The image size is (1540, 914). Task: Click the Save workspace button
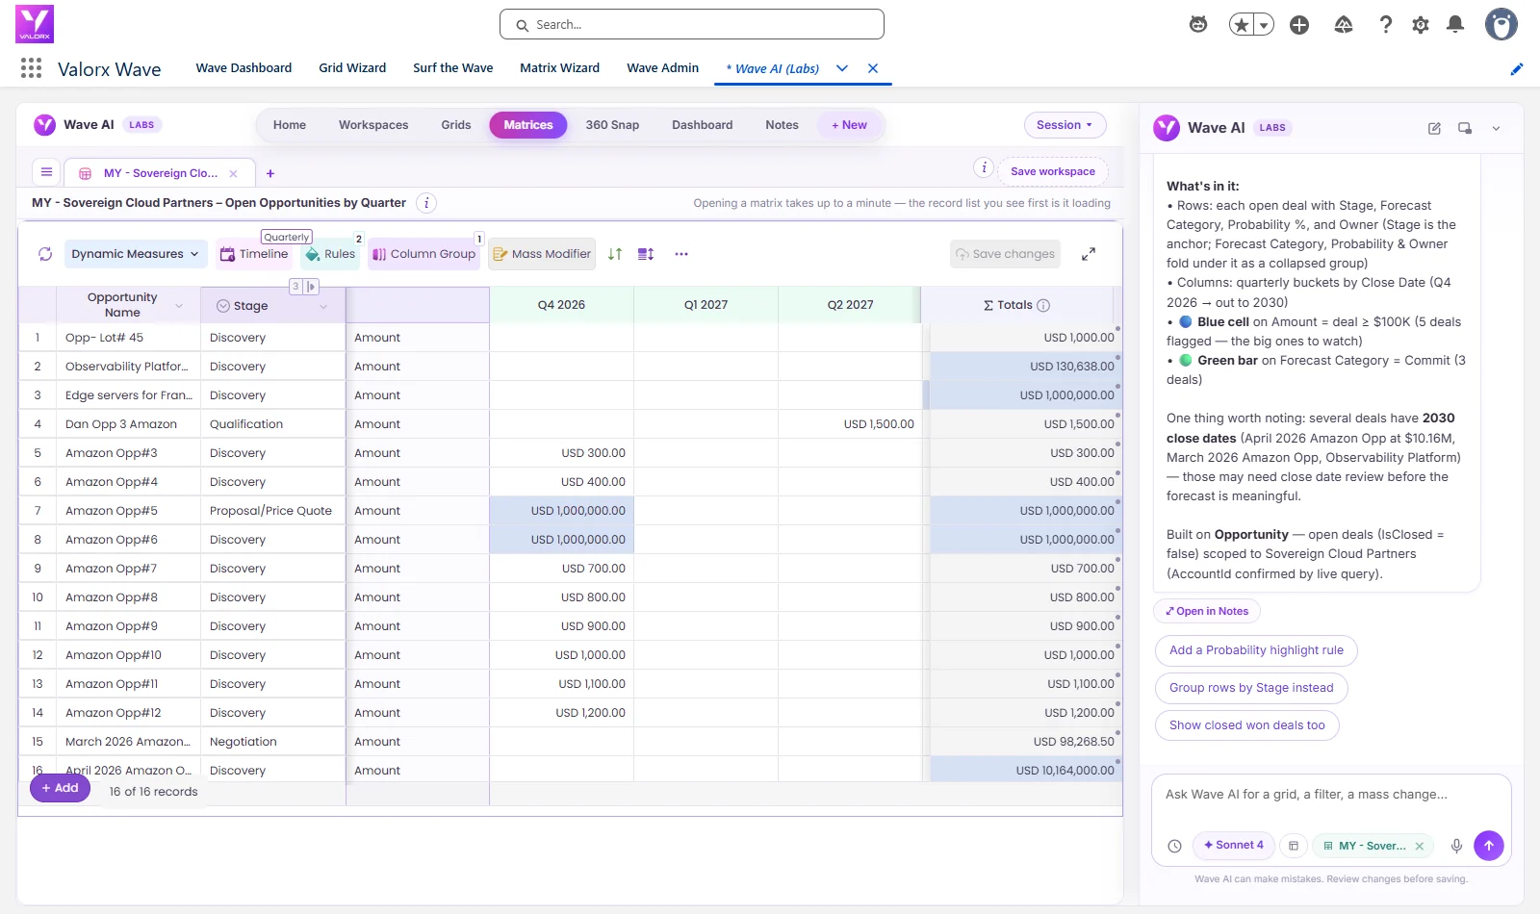coord(1053,171)
